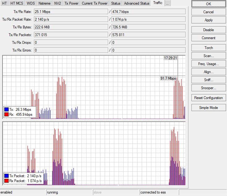
Task: Disable the wireless interface
Action: (x=208, y=30)
